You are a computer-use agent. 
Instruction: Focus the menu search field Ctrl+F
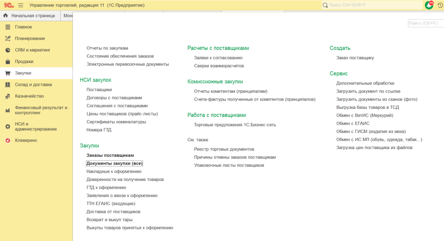pyautogui.click(x=426, y=23)
